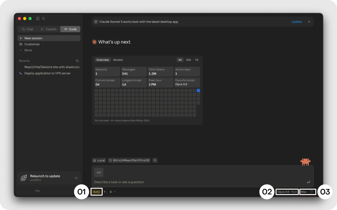The width and height of the screenshot is (337, 210).
Task: Click the md attachment chip
Action: click(x=99, y=172)
